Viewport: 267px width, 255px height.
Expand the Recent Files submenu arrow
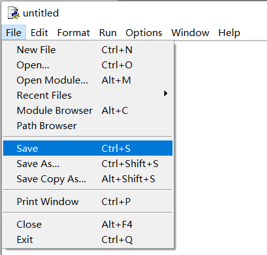pyautogui.click(x=166, y=94)
